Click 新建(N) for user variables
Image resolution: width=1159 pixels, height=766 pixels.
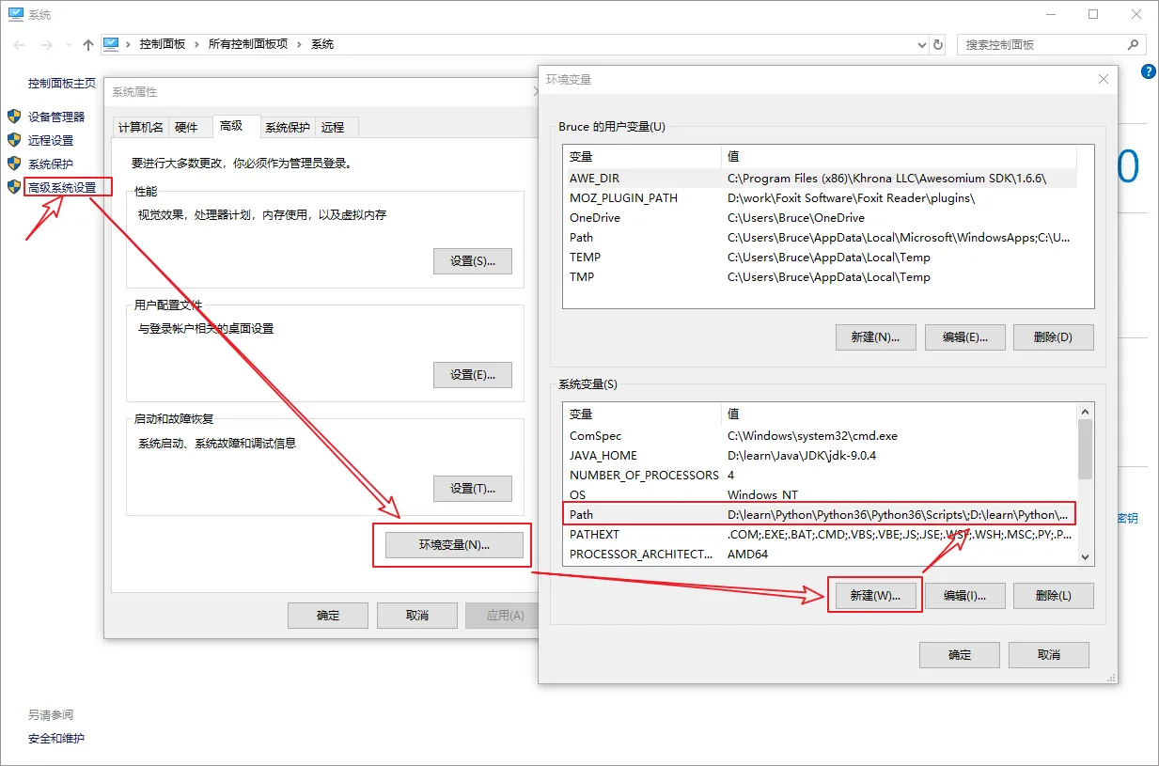click(875, 336)
